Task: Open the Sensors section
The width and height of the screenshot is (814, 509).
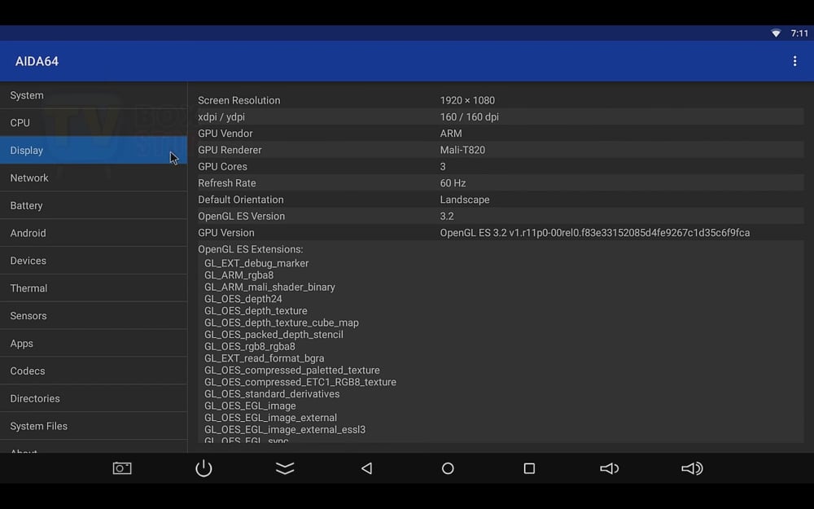Action: (94, 315)
